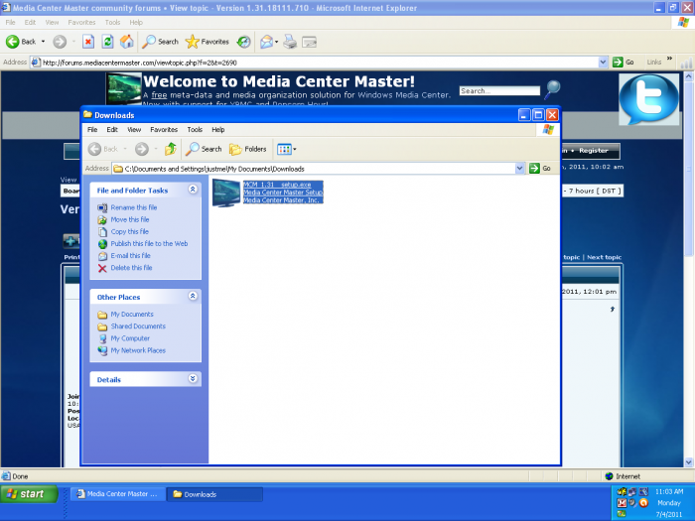Click Start button on taskbar
The height and width of the screenshot is (521, 695).
(x=29, y=494)
